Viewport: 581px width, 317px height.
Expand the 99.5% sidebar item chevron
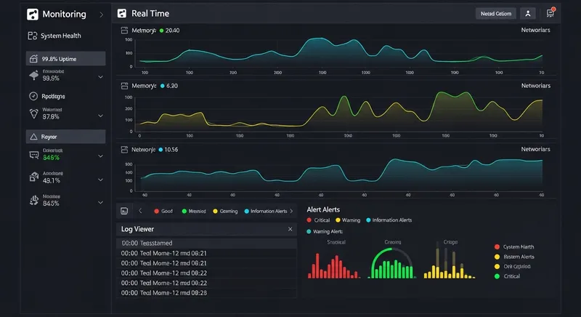tap(100, 77)
